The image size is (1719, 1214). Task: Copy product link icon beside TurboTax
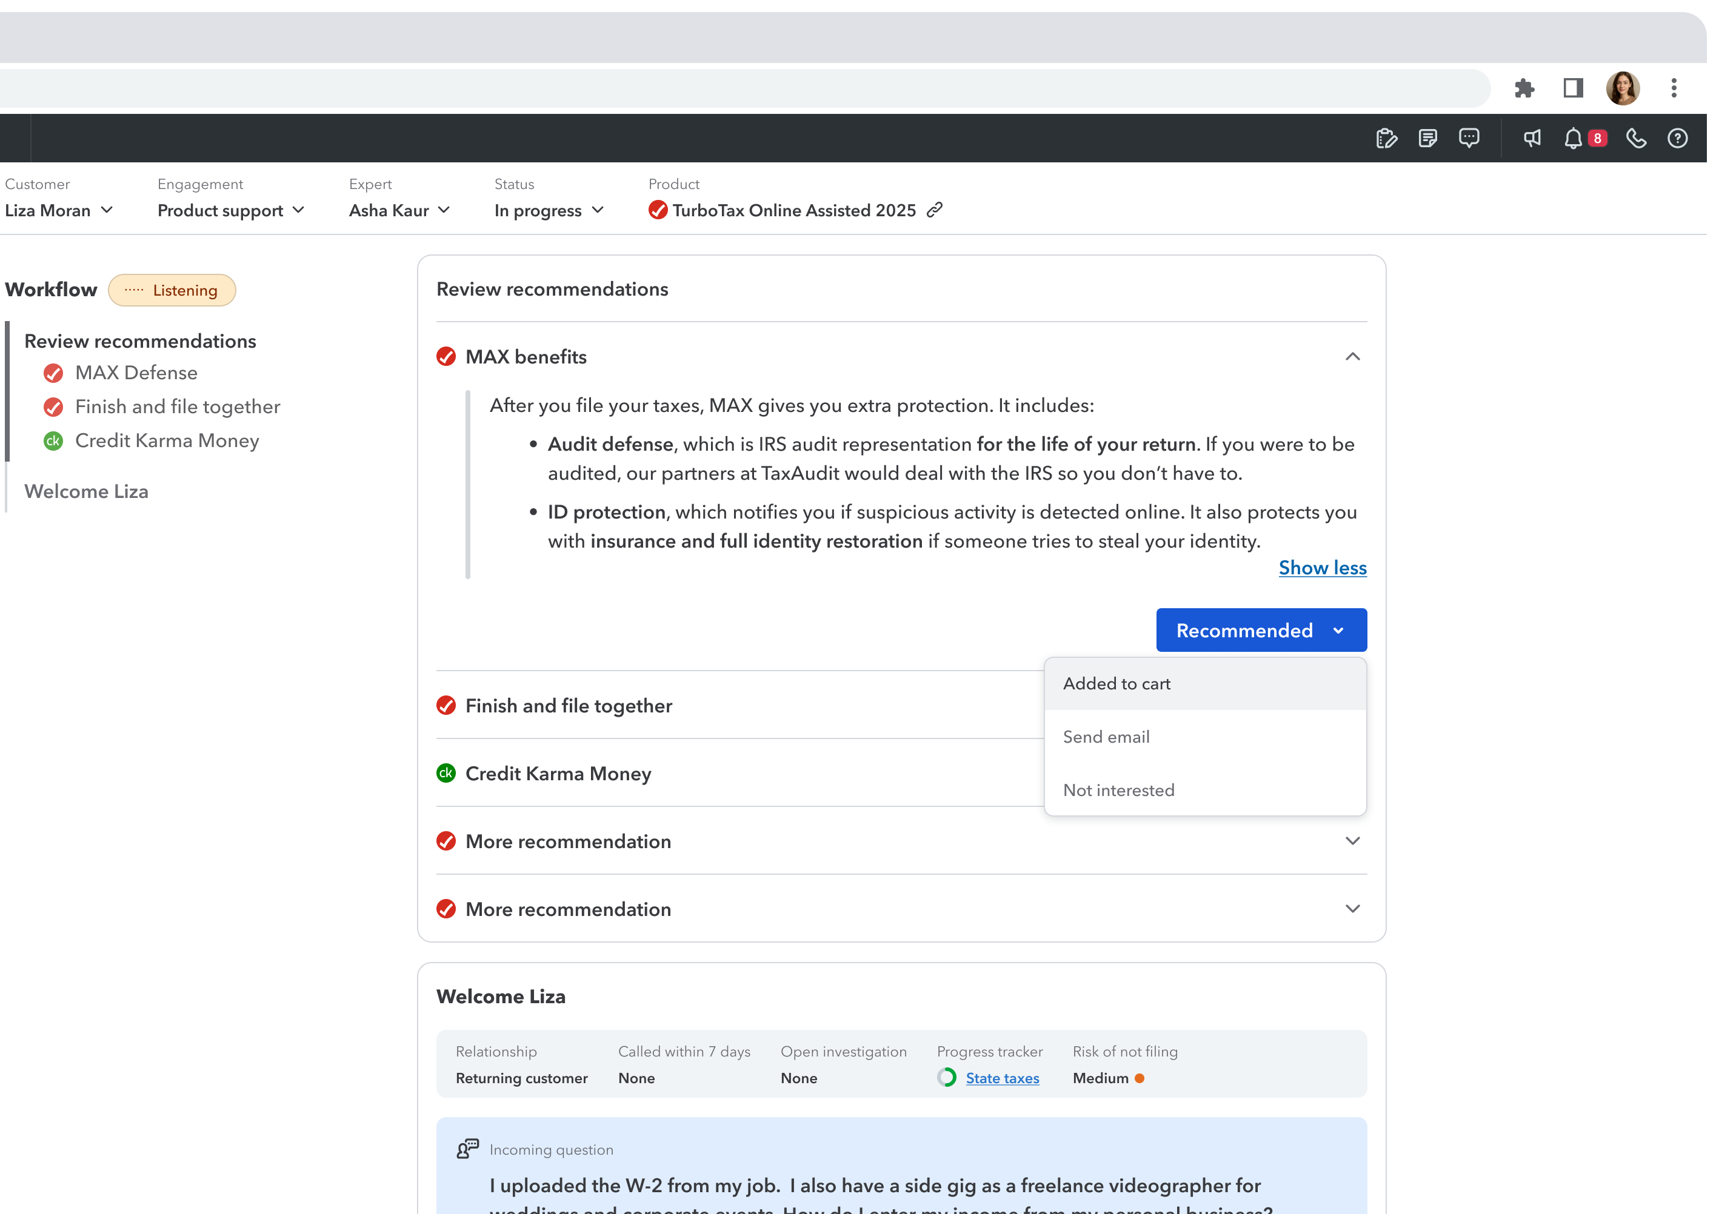[x=935, y=210]
